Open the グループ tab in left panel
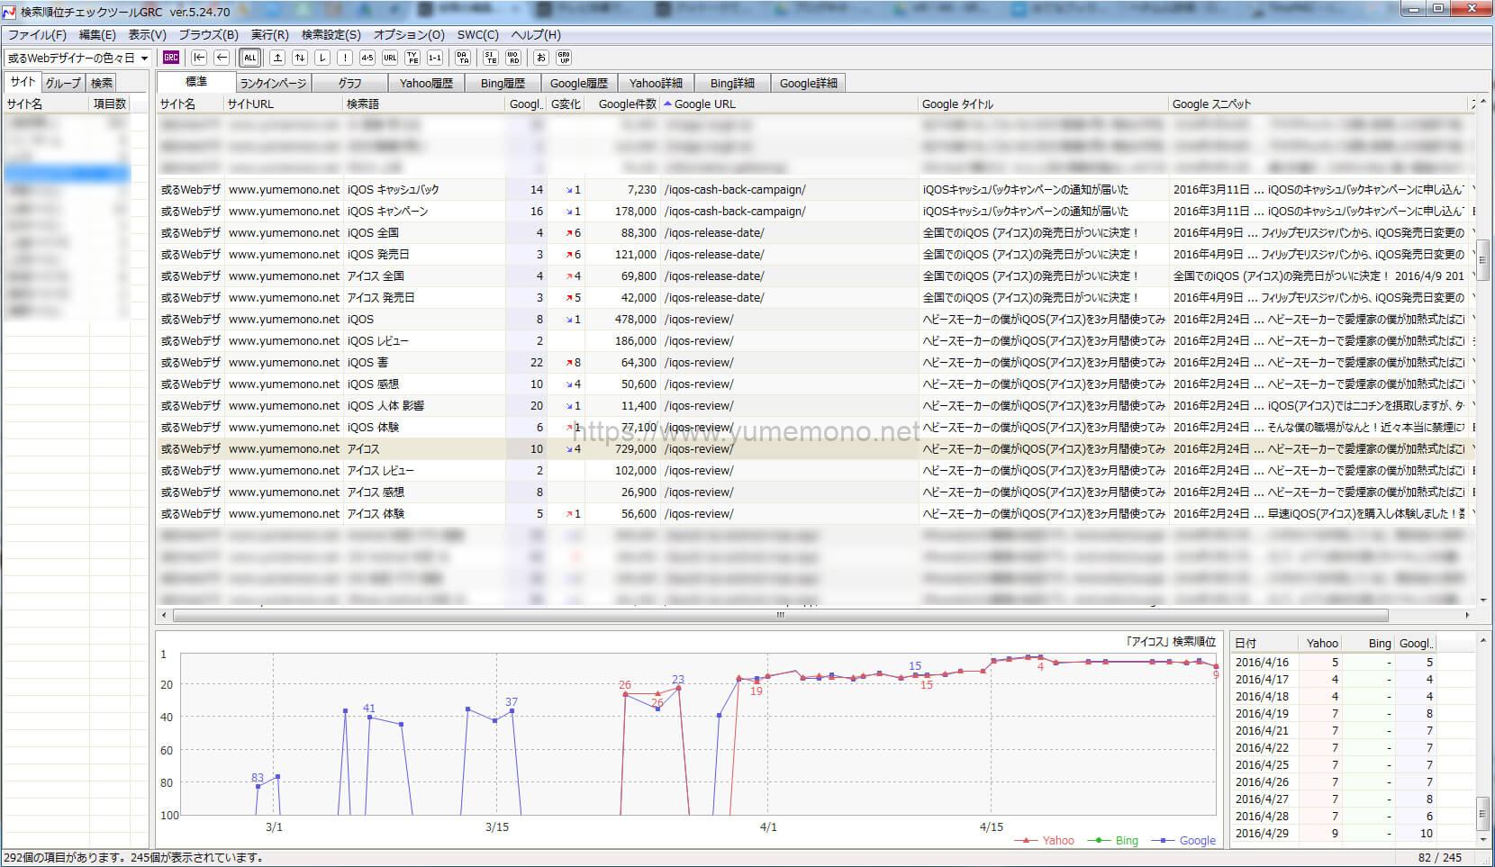Image resolution: width=1495 pixels, height=867 pixels. (63, 83)
